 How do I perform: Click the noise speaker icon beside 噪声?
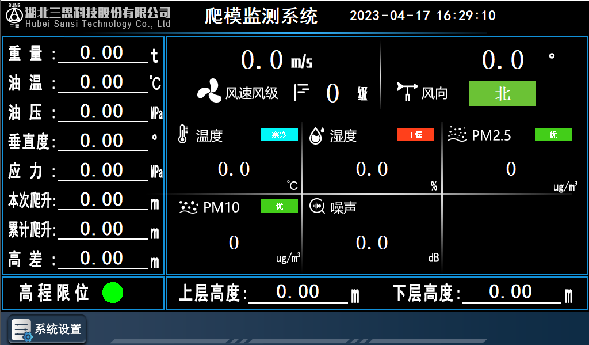[x=318, y=206]
